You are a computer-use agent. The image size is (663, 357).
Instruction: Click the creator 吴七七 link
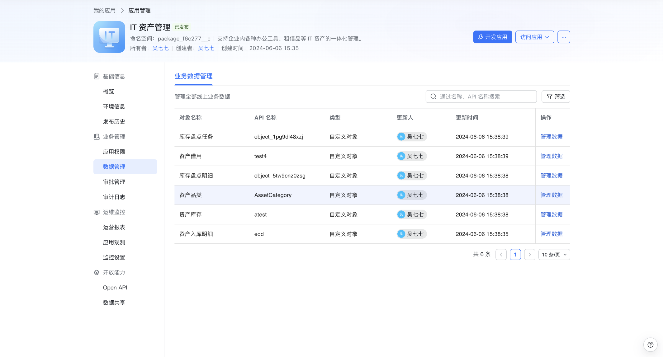206,48
